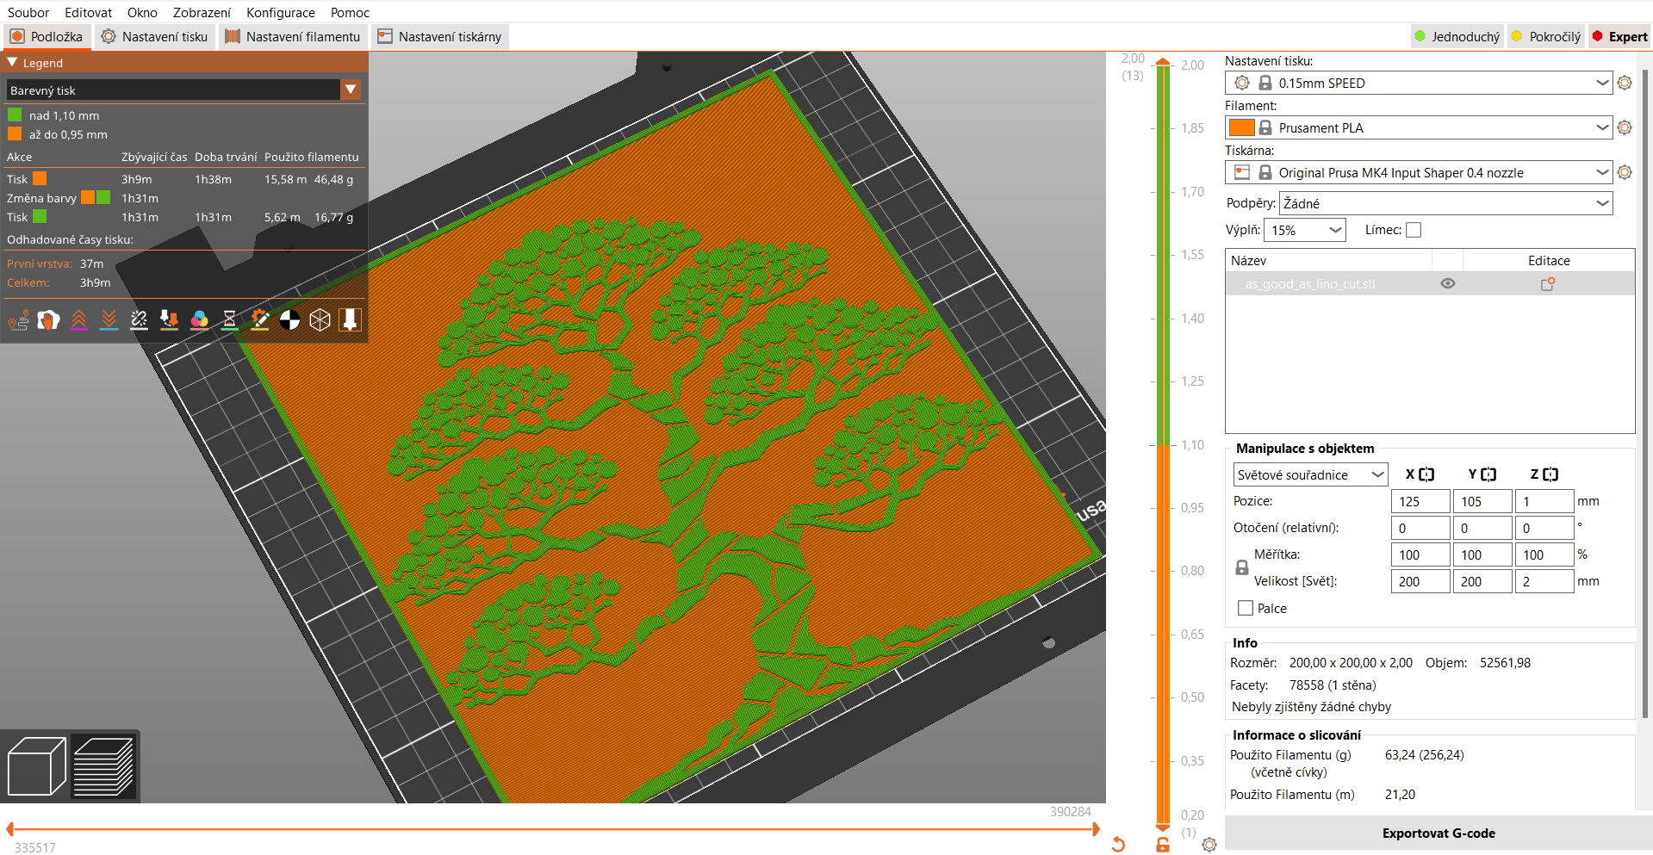Image resolution: width=1653 pixels, height=855 pixels.
Task: Click the Exportovat G-code button
Action: point(1439,833)
